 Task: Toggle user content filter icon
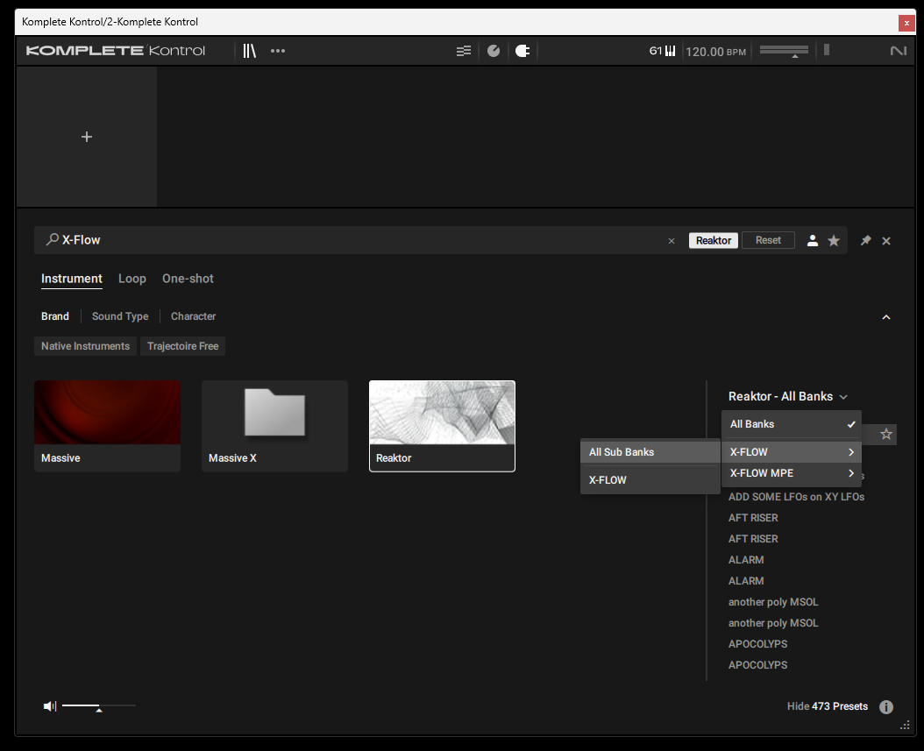(x=812, y=240)
